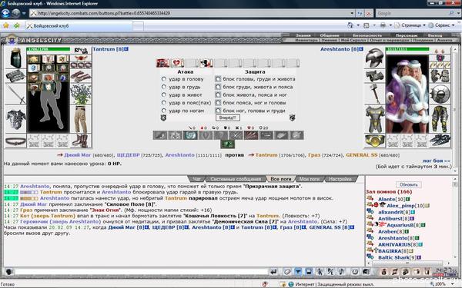The image size is (462, 288).
Task: Open the 'Мои логи' tab
Action: pos(310,179)
